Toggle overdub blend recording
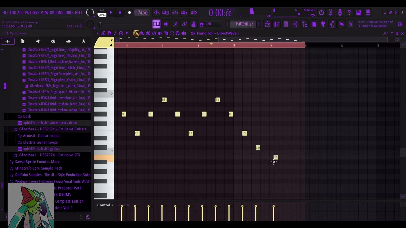Viewport: 406px width, 228px height. click(184, 13)
